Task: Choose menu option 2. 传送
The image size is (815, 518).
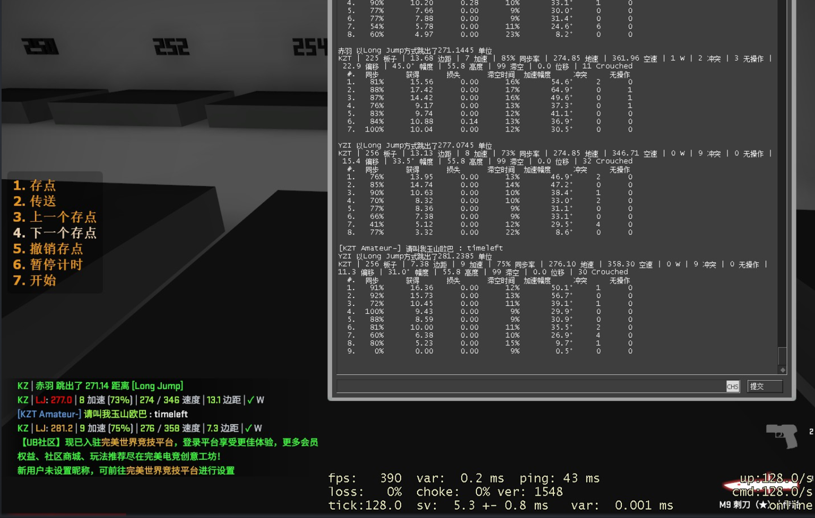Action: 34,201
